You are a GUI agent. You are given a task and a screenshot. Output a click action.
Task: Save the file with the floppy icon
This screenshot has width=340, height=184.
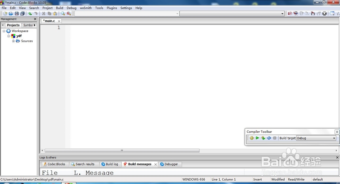(x=17, y=14)
